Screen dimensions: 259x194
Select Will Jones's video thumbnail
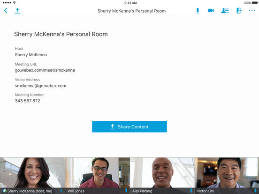pyautogui.click(x=98, y=176)
